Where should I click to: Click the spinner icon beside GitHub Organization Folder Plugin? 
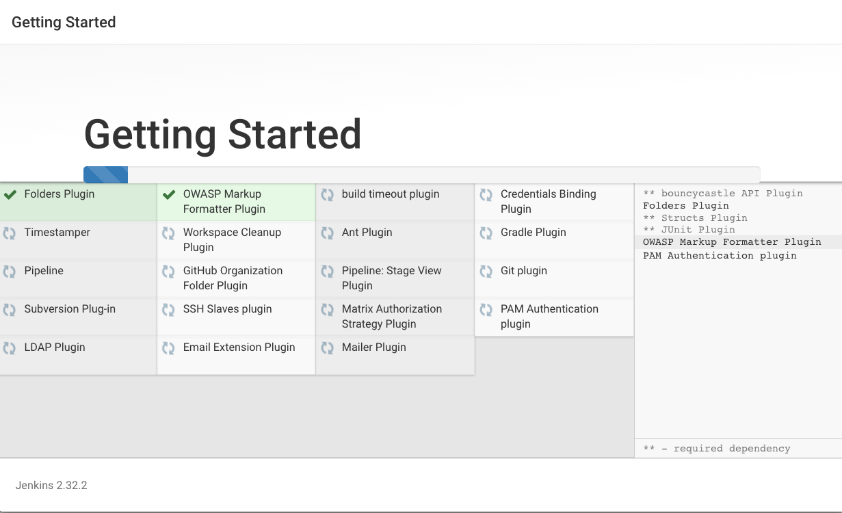(x=168, y=272)
